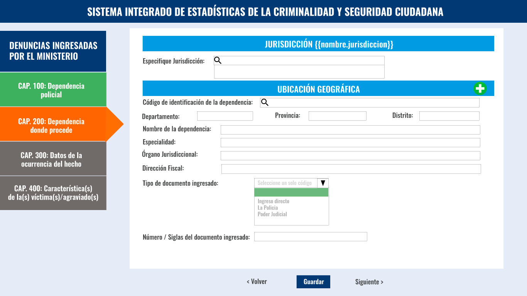
Task: Click the 'Tipo de documento ingresado:' label
Action: [x=181, y=183]
